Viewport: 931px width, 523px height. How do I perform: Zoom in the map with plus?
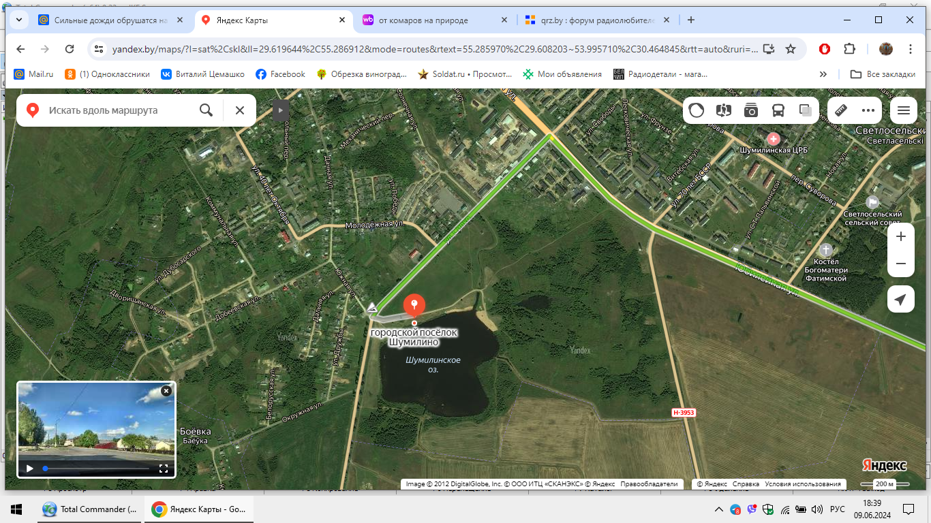[901, 236]
